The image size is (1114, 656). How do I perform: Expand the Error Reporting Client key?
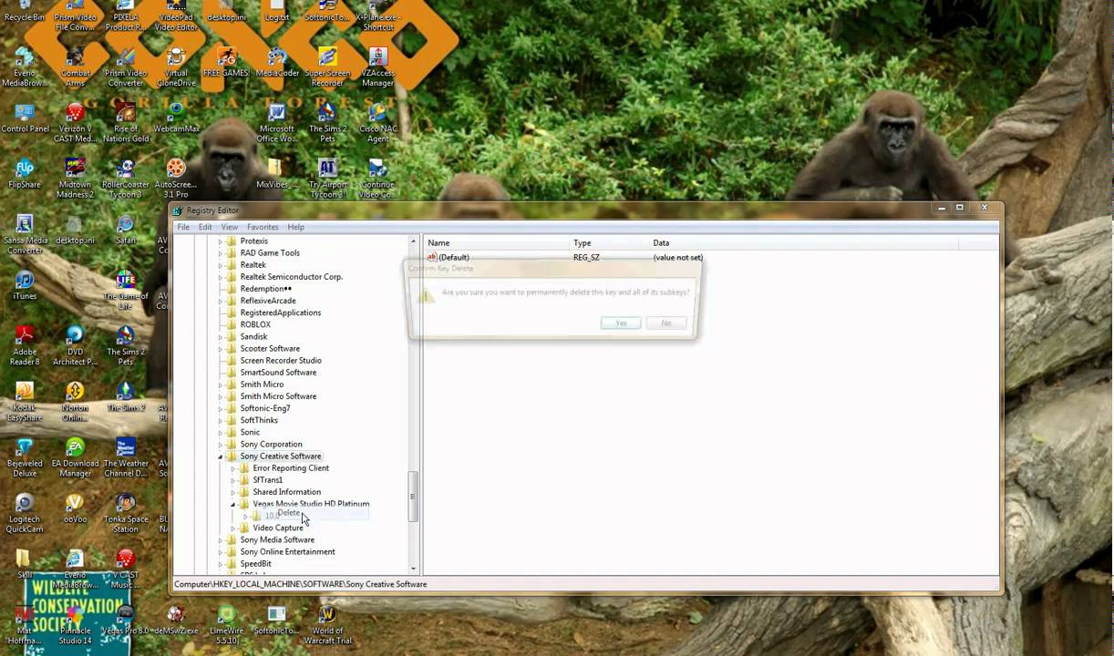pos(232,468)
